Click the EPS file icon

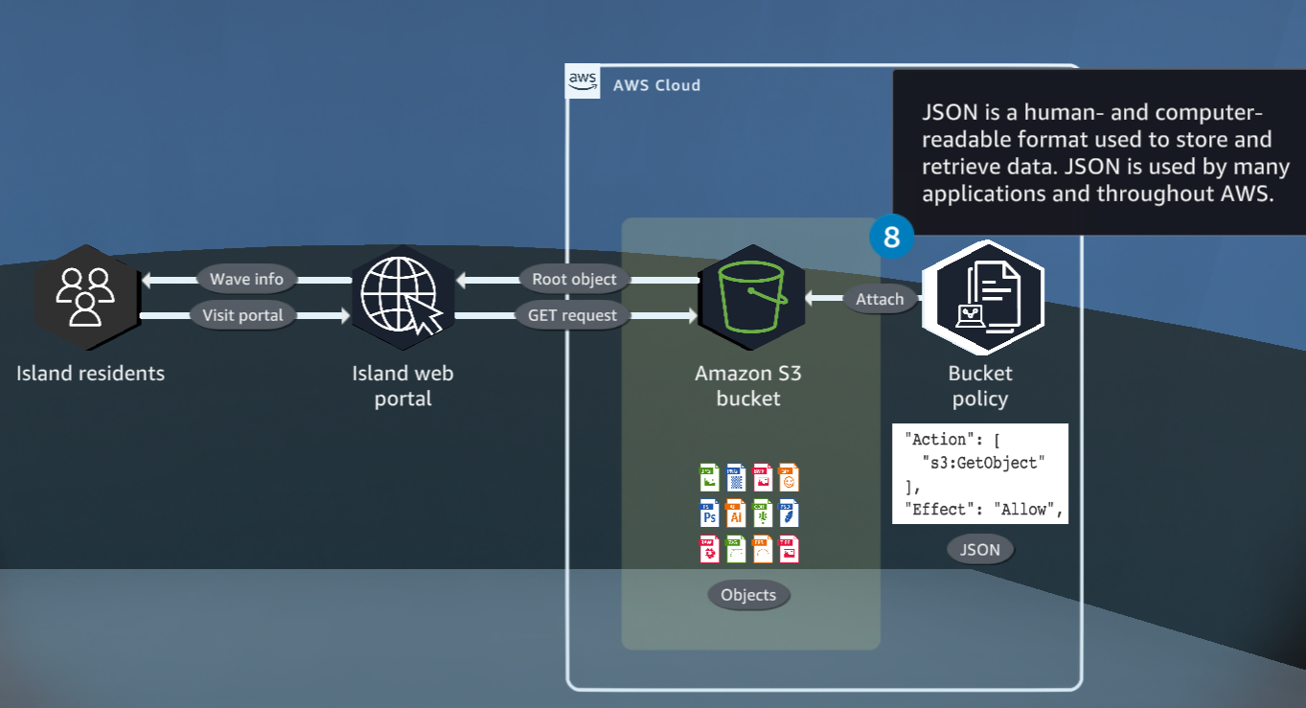point(762,548)
